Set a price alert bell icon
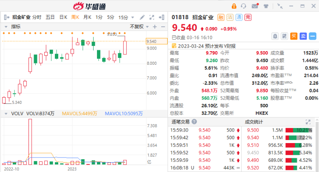 tap(275, 36)
